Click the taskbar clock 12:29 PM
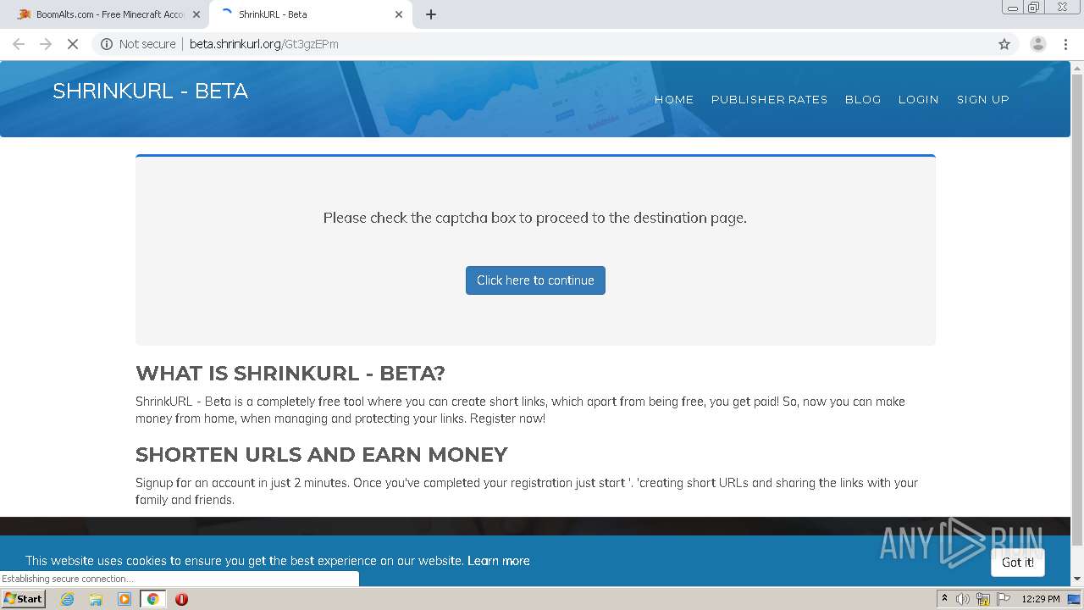Screen dimensions: 1084x610 [1041, 599]
